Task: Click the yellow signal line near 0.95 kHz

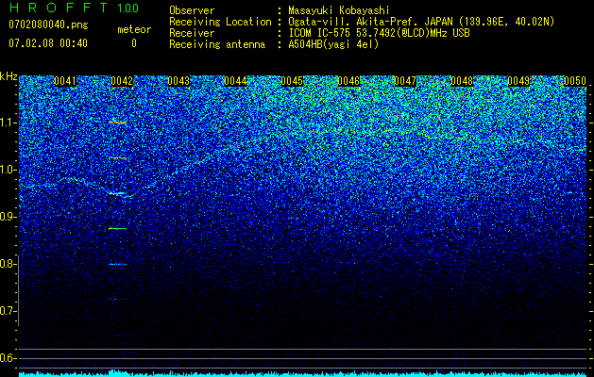Action: coord(117,193)
